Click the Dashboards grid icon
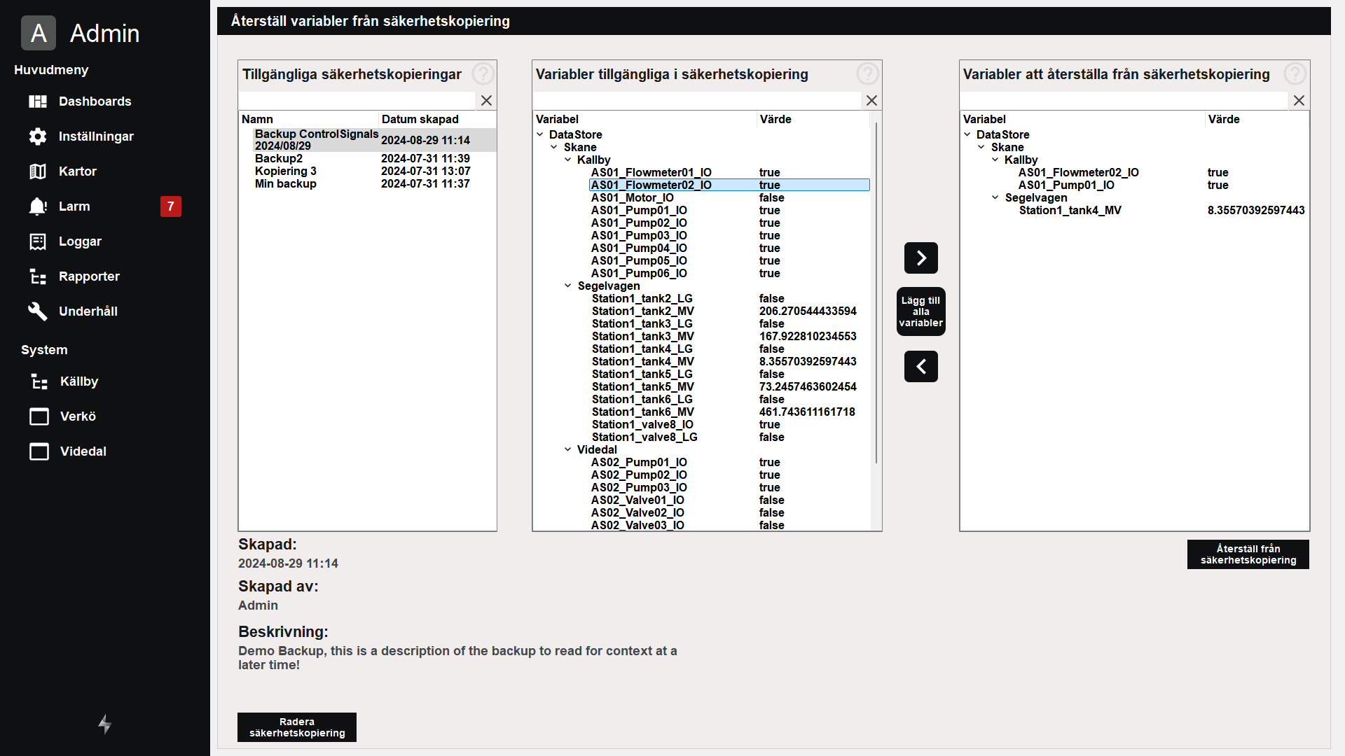 point(38,101)
